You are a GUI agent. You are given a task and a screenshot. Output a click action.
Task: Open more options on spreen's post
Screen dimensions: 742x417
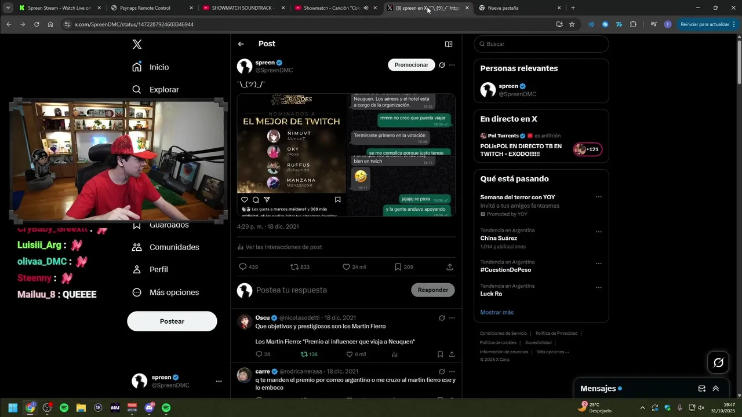pyautogui.click(x=452, y=65)
